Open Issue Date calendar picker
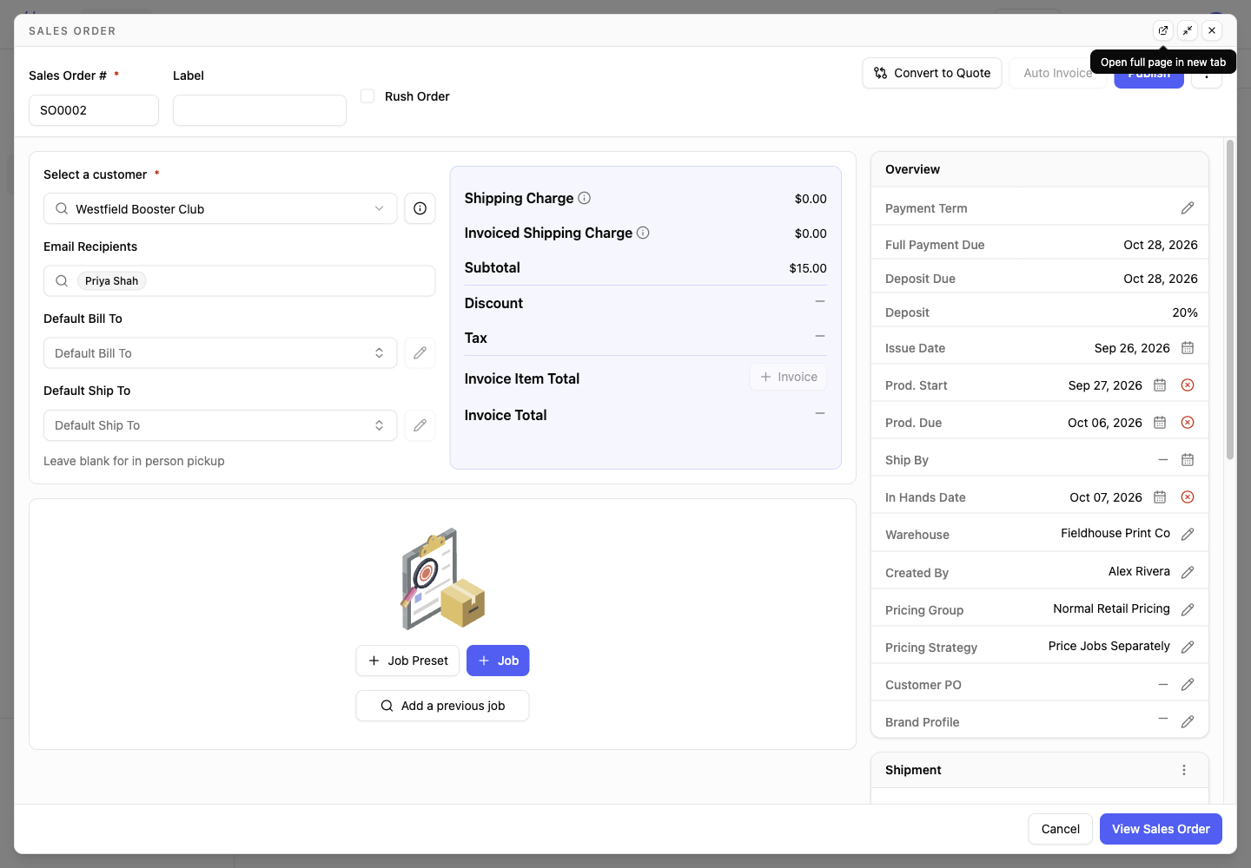Screen dimensions: 1251x868 (x=1188, y=348)
